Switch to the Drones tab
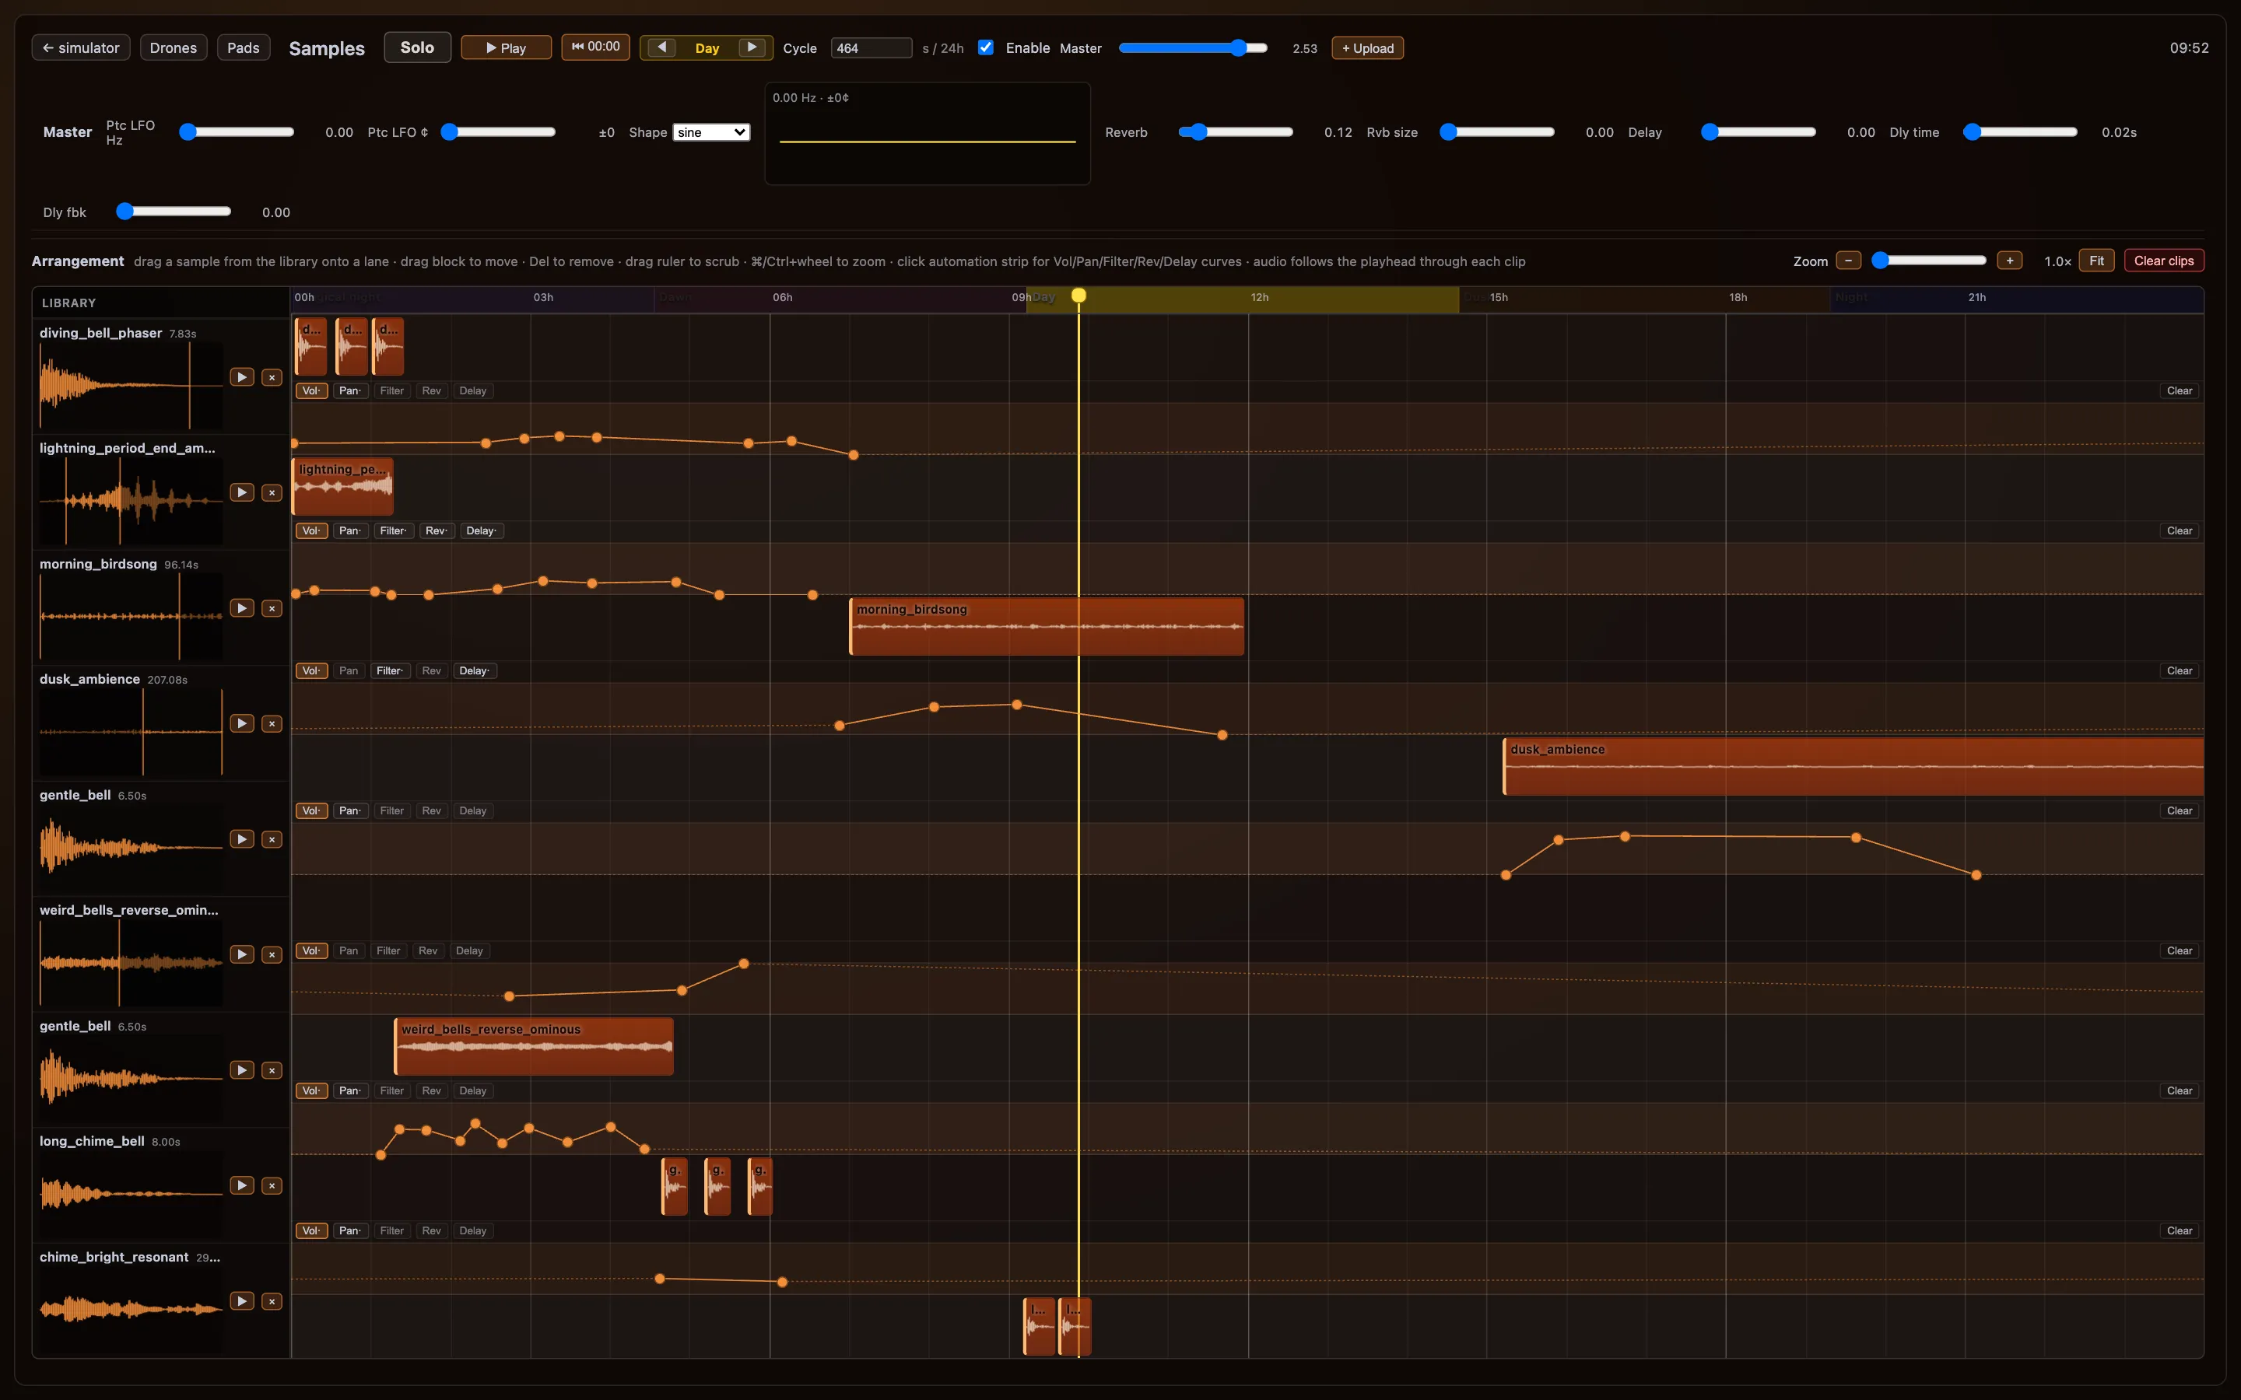 (x=174, y=47)
